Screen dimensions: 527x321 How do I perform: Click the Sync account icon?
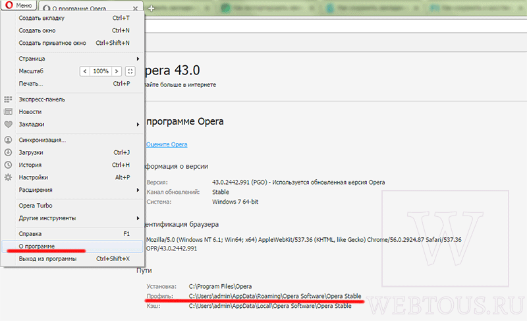coord(8,140)
